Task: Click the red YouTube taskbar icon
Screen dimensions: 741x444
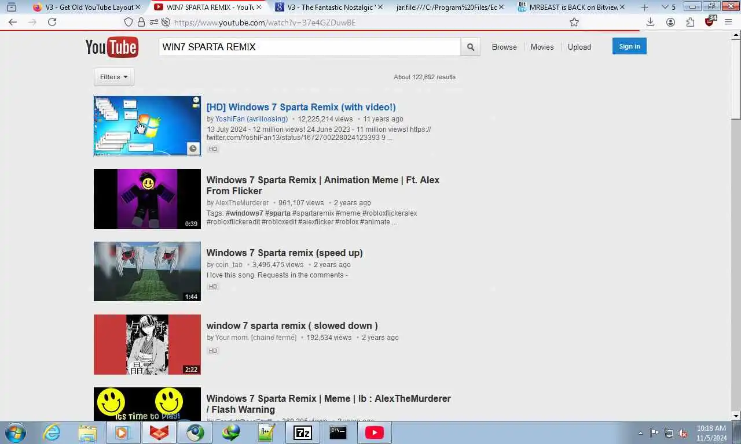Action: 374,432
